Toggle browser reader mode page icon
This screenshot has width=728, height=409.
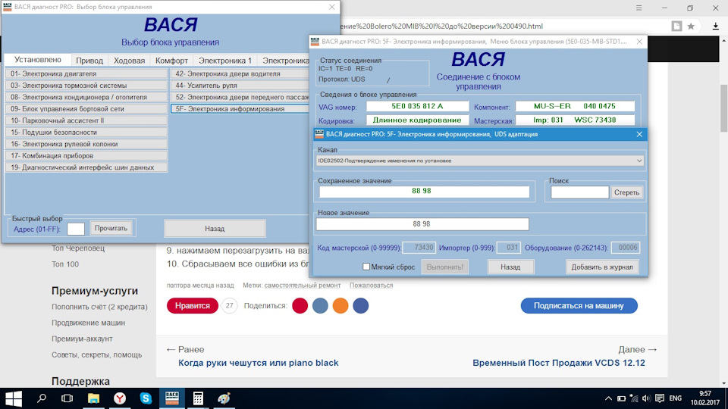[x=677, y=27]
